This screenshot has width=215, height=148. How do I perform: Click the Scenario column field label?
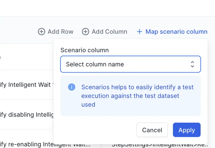click(84, 50)
